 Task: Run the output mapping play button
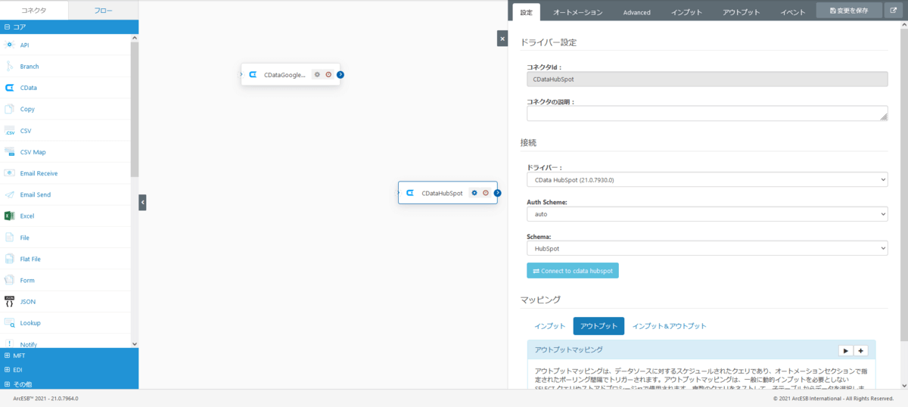click(x=845, y=350)
